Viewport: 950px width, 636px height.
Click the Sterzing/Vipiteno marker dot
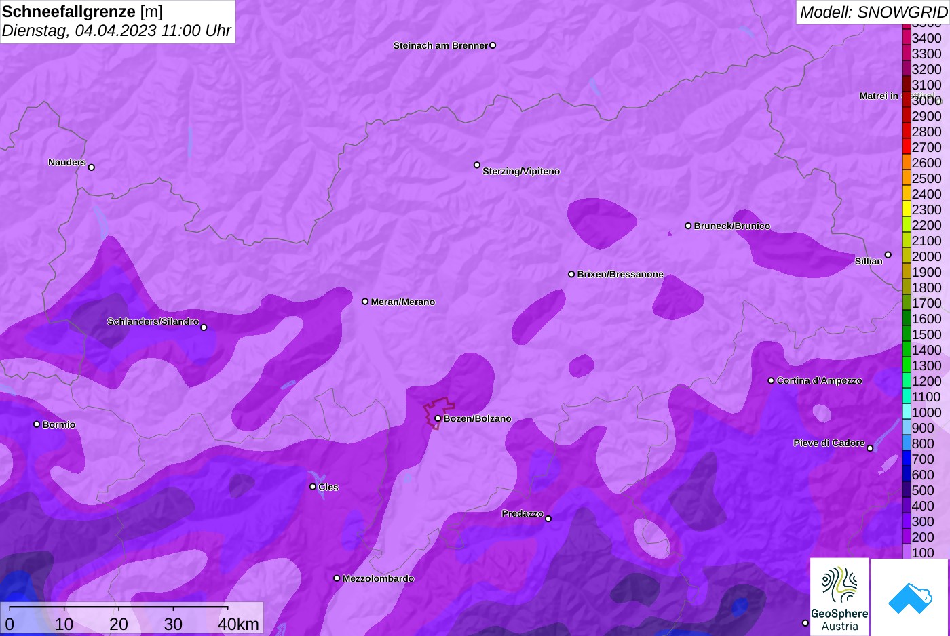tap(477, 165)
